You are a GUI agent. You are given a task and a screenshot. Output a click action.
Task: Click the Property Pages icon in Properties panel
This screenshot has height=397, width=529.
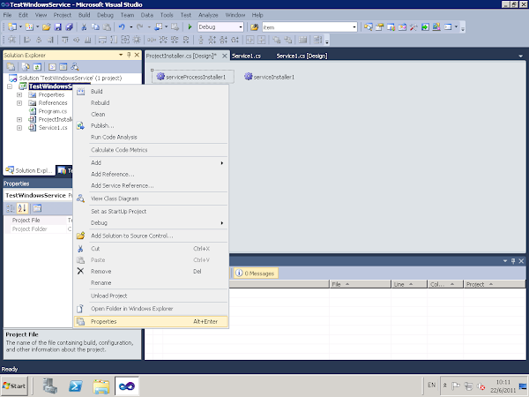pos(37,208)
